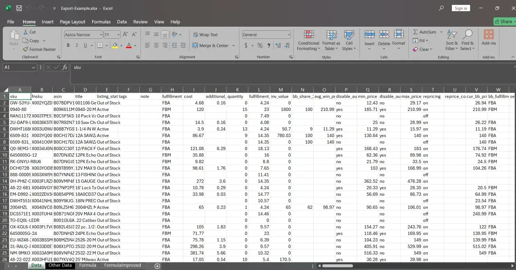Image resolution: width=516 pixels, height=270 pixels.
Task: Expand Merge & Center dropdown arrow
Action: click(x=233, y=46)
